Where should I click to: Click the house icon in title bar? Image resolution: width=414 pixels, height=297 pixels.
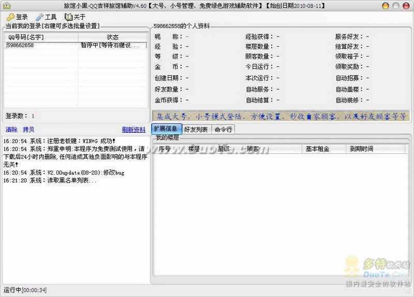pyautogui.click(x=7, y=6)
